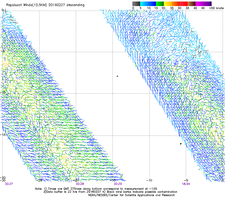Click the ">50 knots" legend label

(x=216, y=8)
